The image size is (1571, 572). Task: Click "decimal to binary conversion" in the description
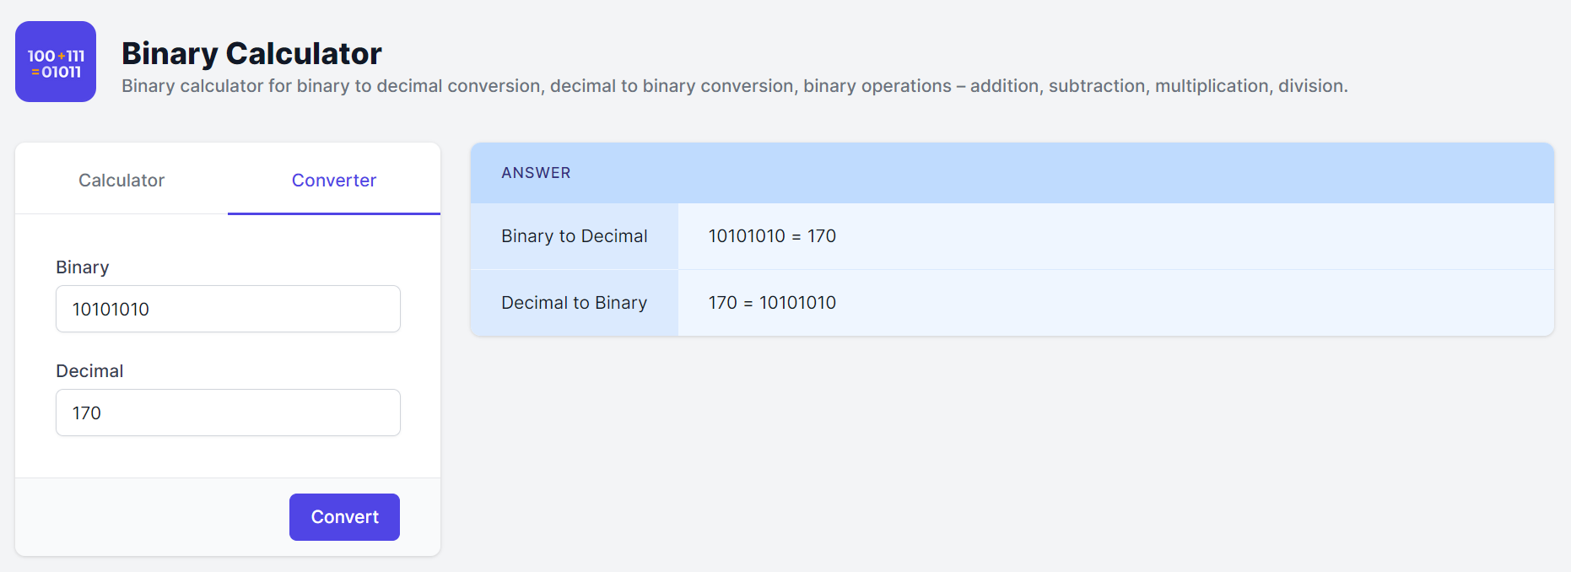pyautogui.click(x=672, y=86)
